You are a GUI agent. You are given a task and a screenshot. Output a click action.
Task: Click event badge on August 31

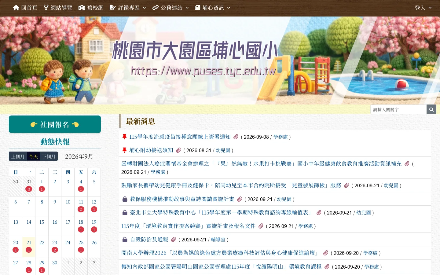[29, 189]
